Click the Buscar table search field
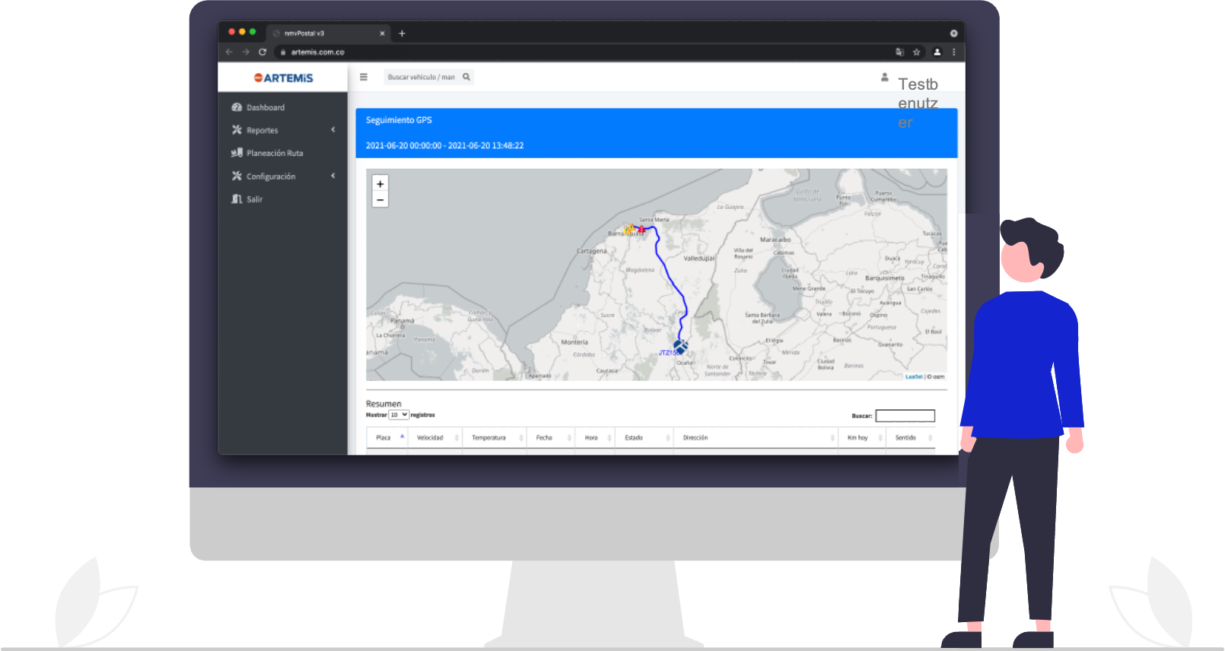1225x651 pixels. click(905, 416)
